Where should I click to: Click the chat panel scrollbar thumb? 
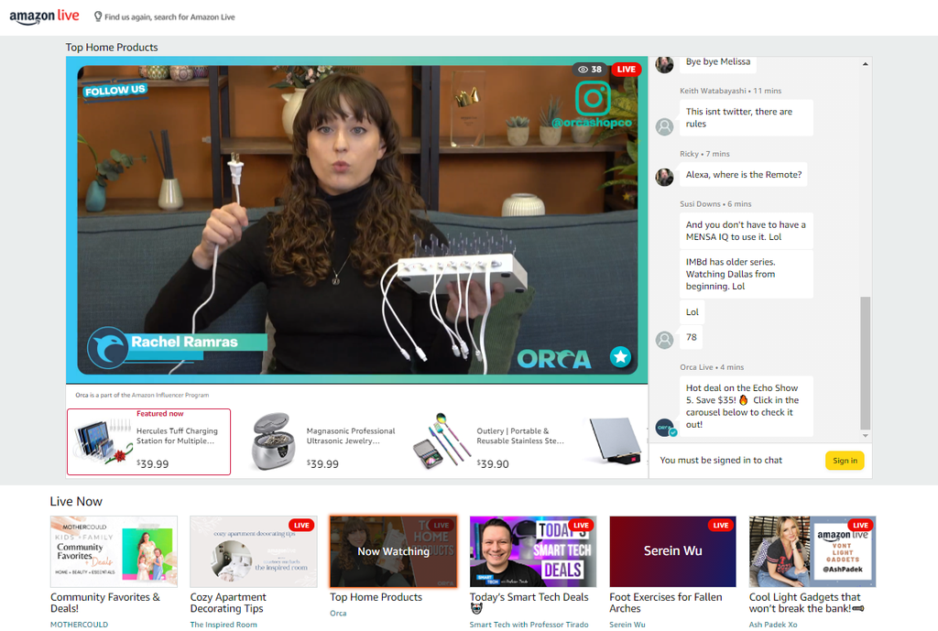click(865, 363)
